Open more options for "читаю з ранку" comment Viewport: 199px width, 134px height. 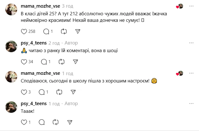192,43
